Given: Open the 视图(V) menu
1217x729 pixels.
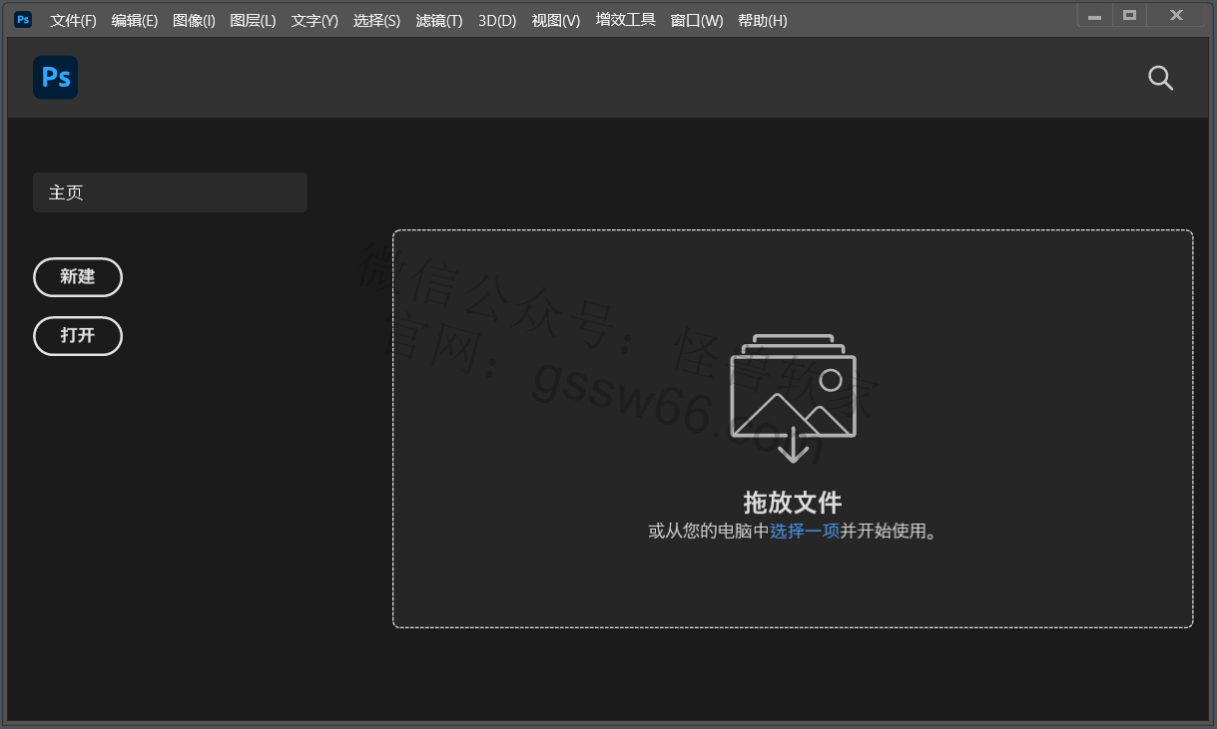Looking at the screenshot, I should pos(556,20).
